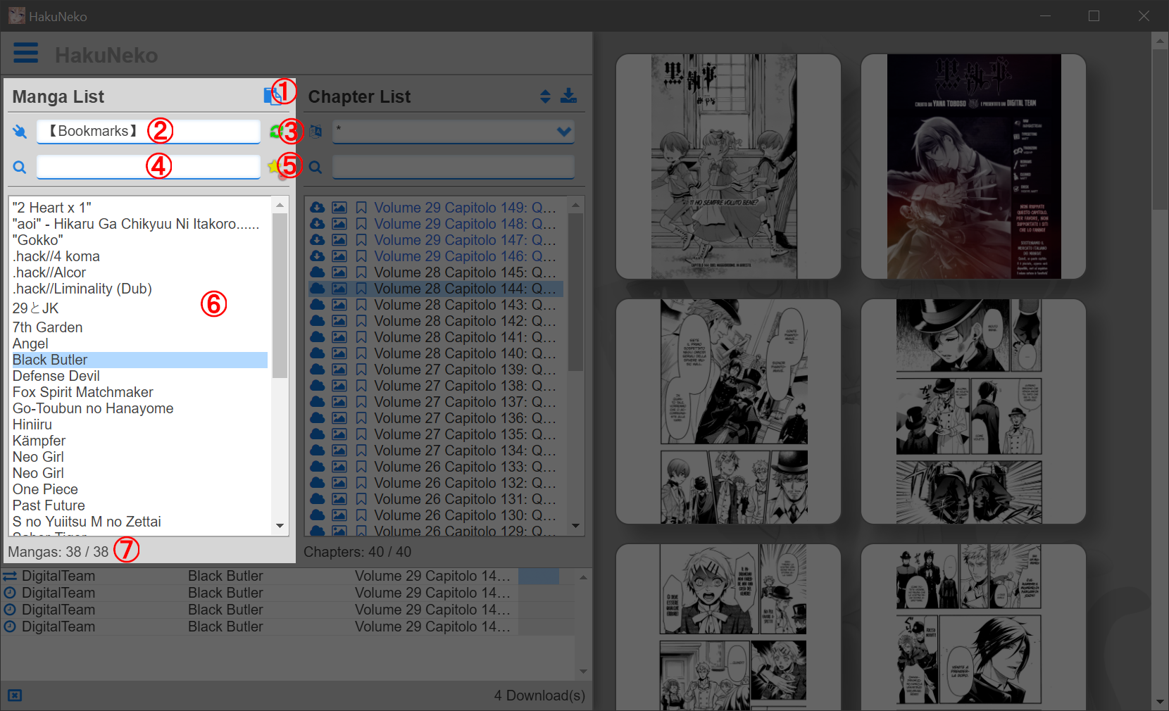Image resolution: width=1169 pixels, height=711 pixels.
Task: Click the Chapters: 40 / 40 status text
Action: click(358, 552)
